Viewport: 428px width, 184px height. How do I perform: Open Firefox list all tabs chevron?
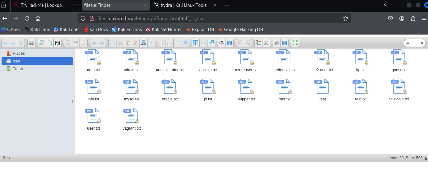[x=385, y=5]
